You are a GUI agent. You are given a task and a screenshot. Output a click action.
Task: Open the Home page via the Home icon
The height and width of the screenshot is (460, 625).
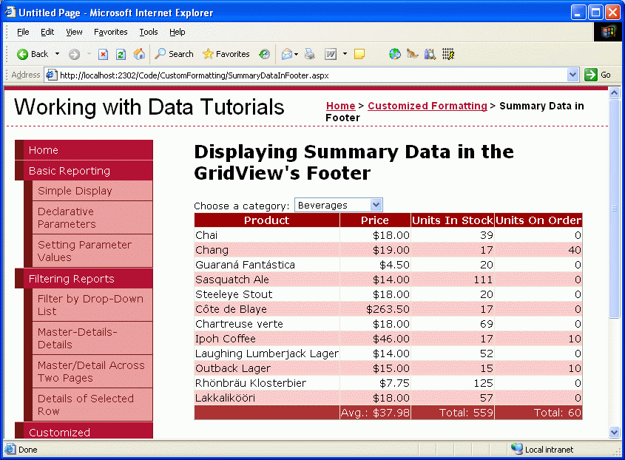(x=138, y=54)
